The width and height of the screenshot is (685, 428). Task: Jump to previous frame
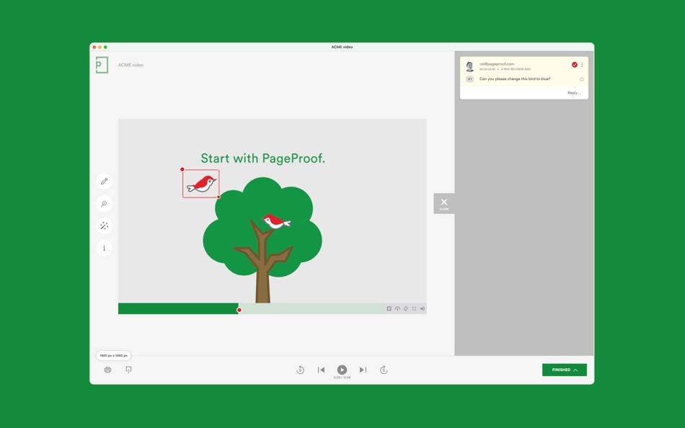[x=321, y=370]
